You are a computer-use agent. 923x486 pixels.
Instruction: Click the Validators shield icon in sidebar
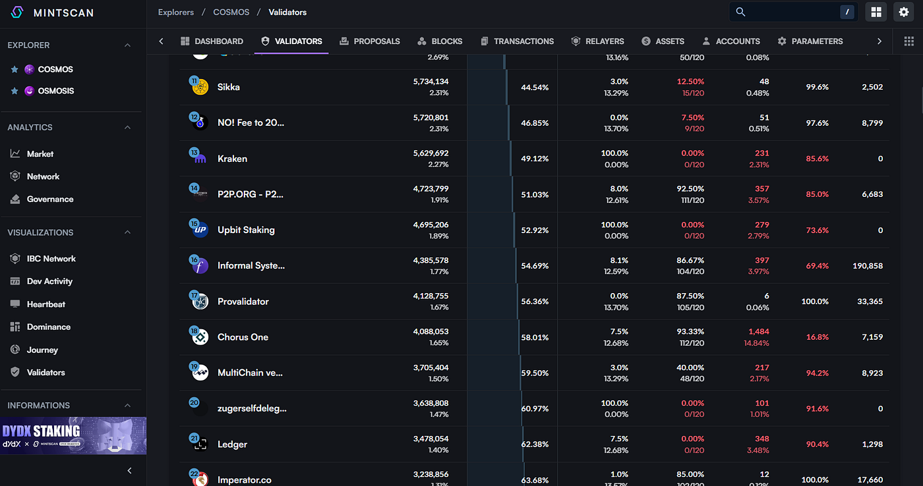(x=15, y=372)
